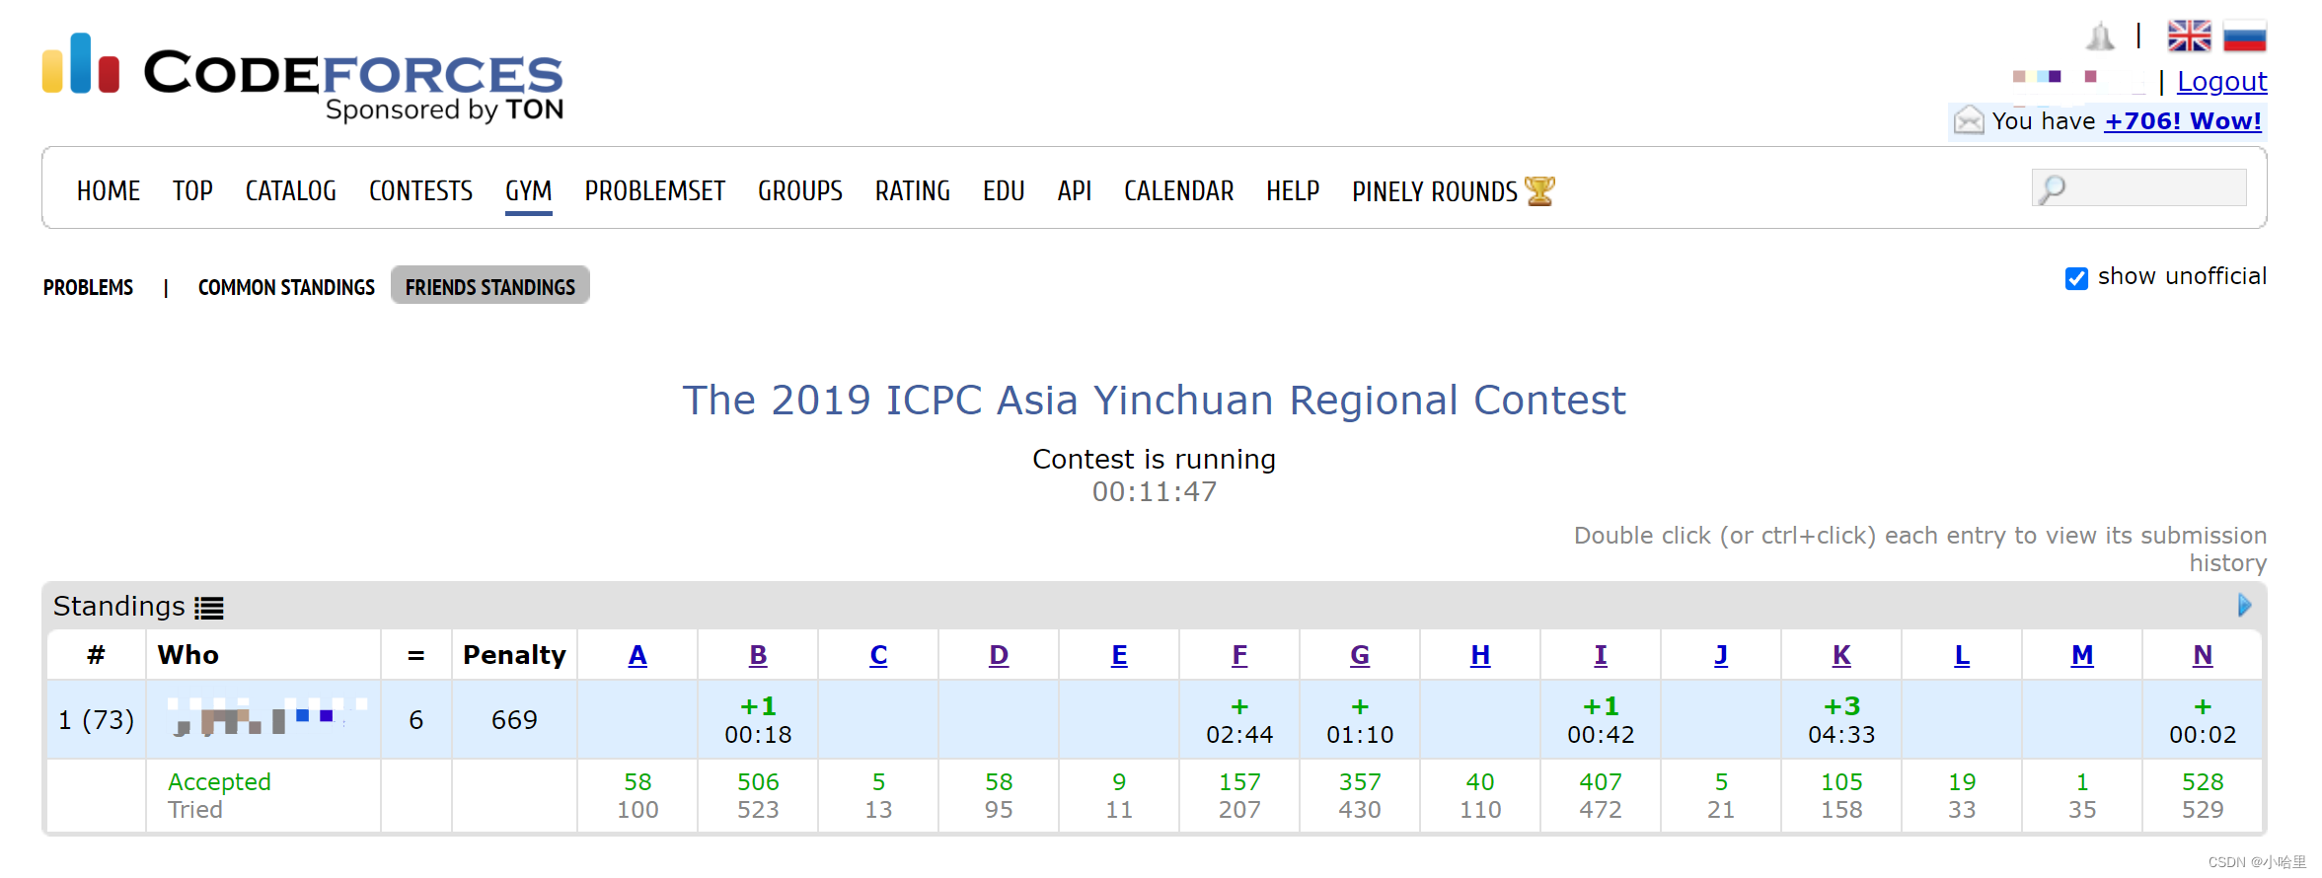Open the CALENDAR menu item
Screen dimensions: 2322x878
click(1179, 190)
